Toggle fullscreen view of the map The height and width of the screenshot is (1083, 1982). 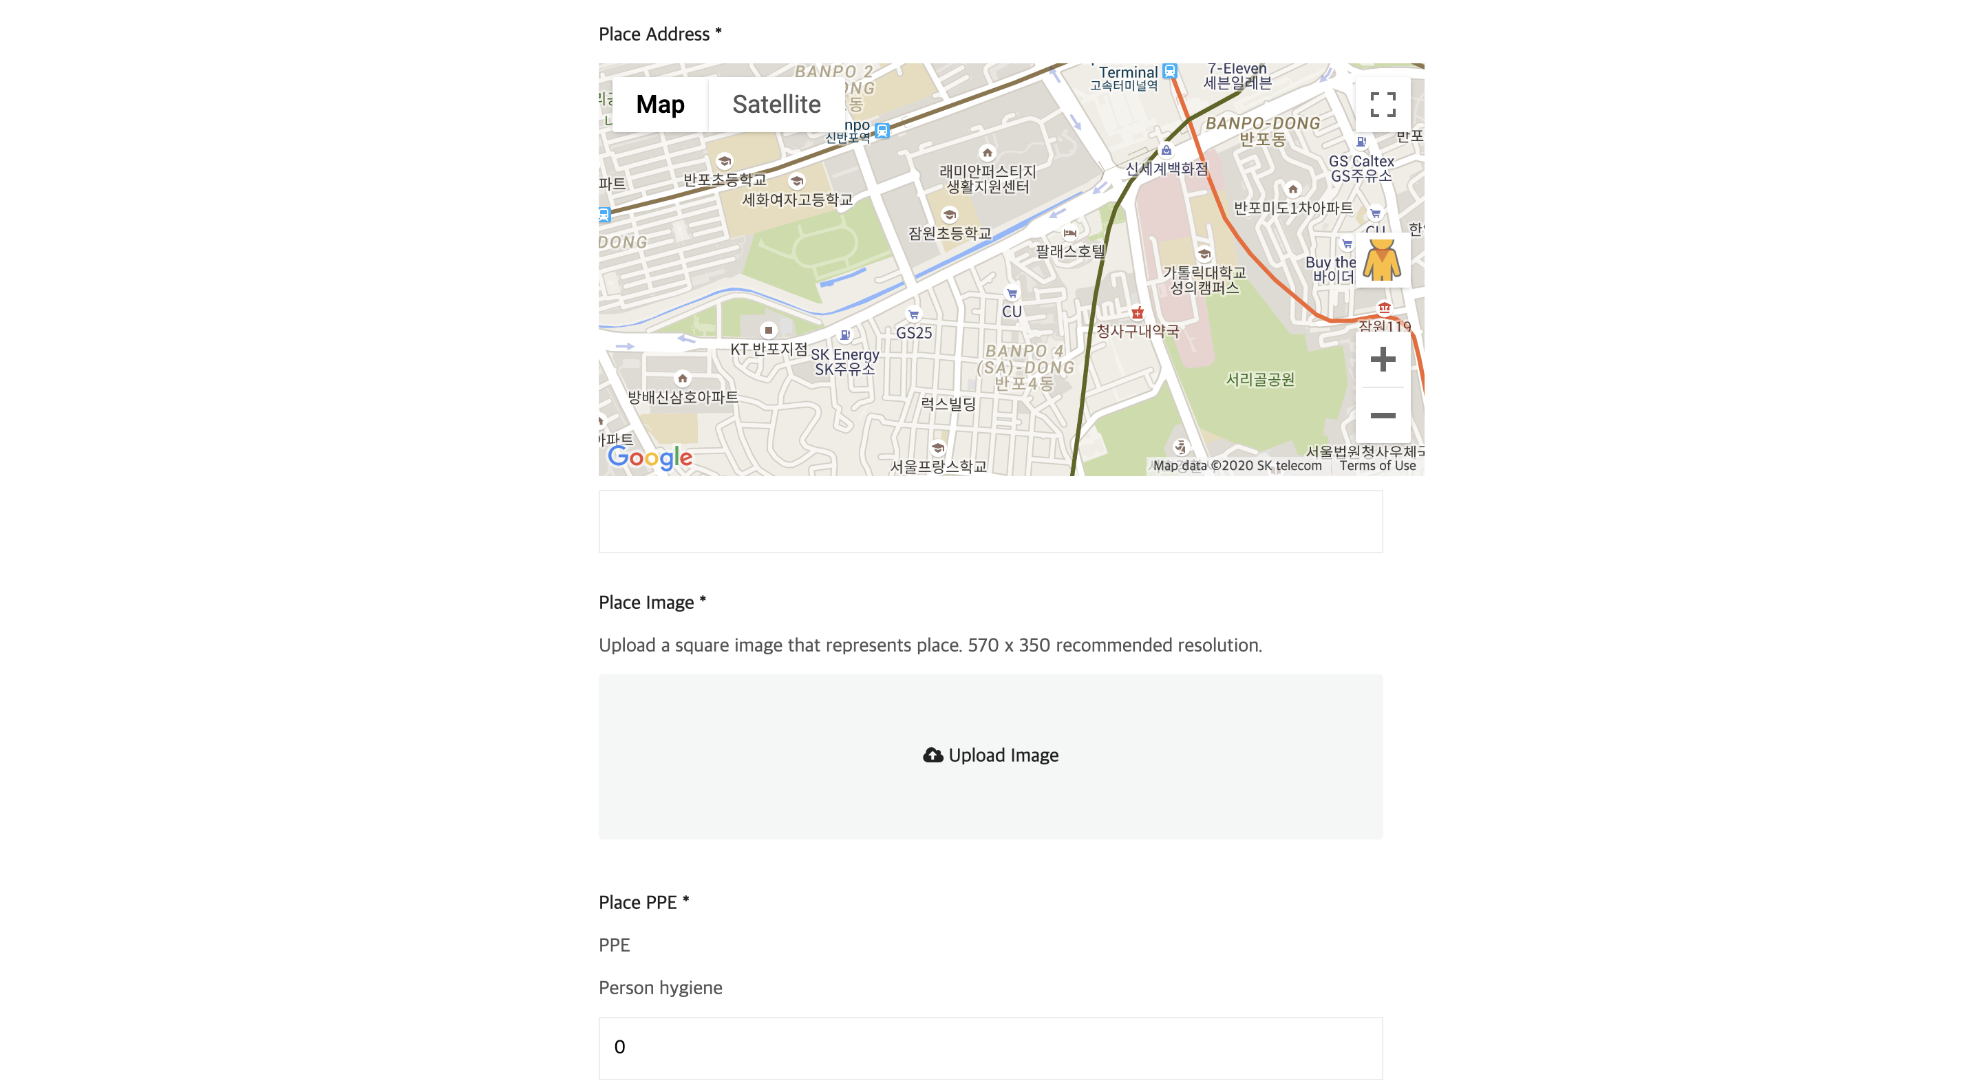pos(1382,104)
